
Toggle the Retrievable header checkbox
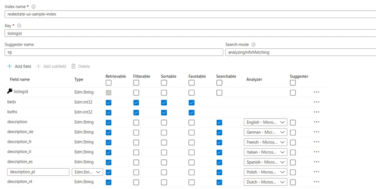[x=108, y=83]
